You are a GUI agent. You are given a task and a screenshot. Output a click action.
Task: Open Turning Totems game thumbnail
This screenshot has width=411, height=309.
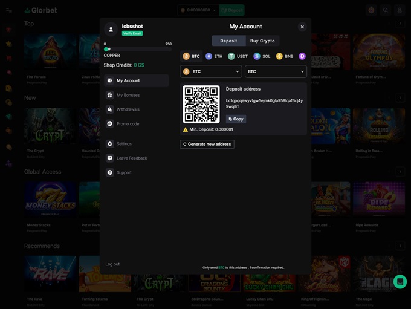tap(105, 274)
